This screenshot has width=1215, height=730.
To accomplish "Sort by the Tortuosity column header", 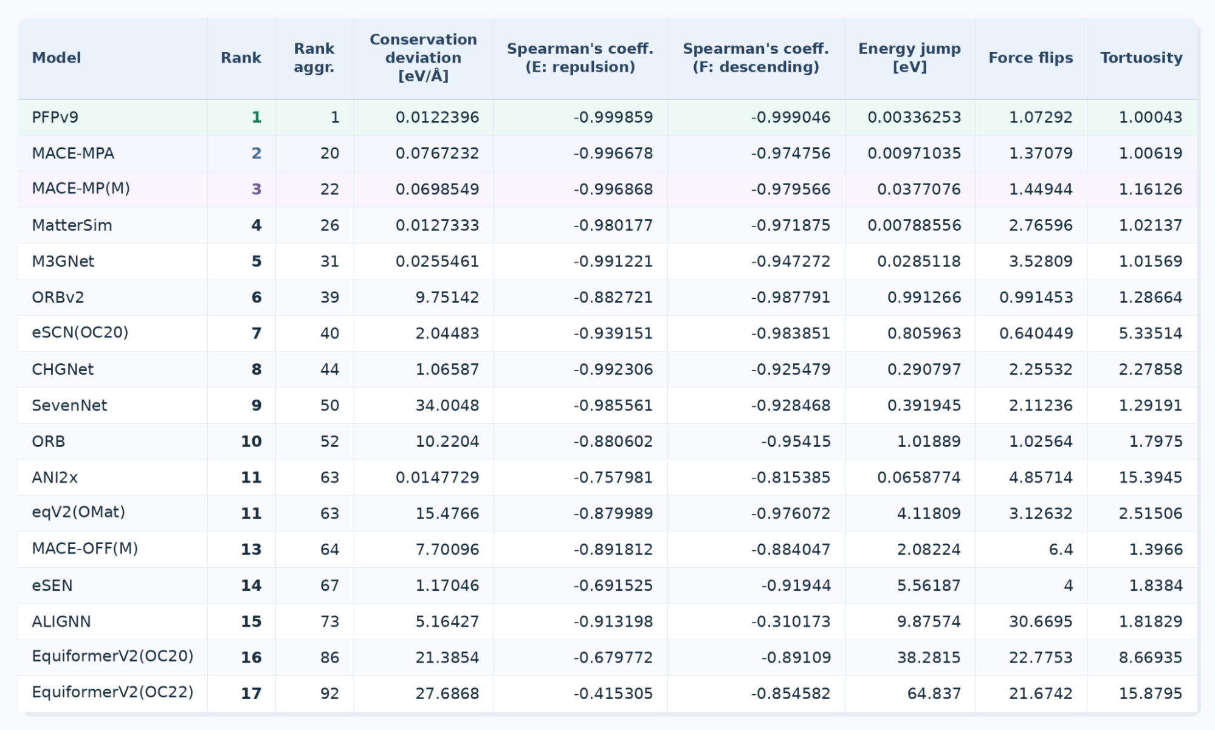I will [1141, 58].
